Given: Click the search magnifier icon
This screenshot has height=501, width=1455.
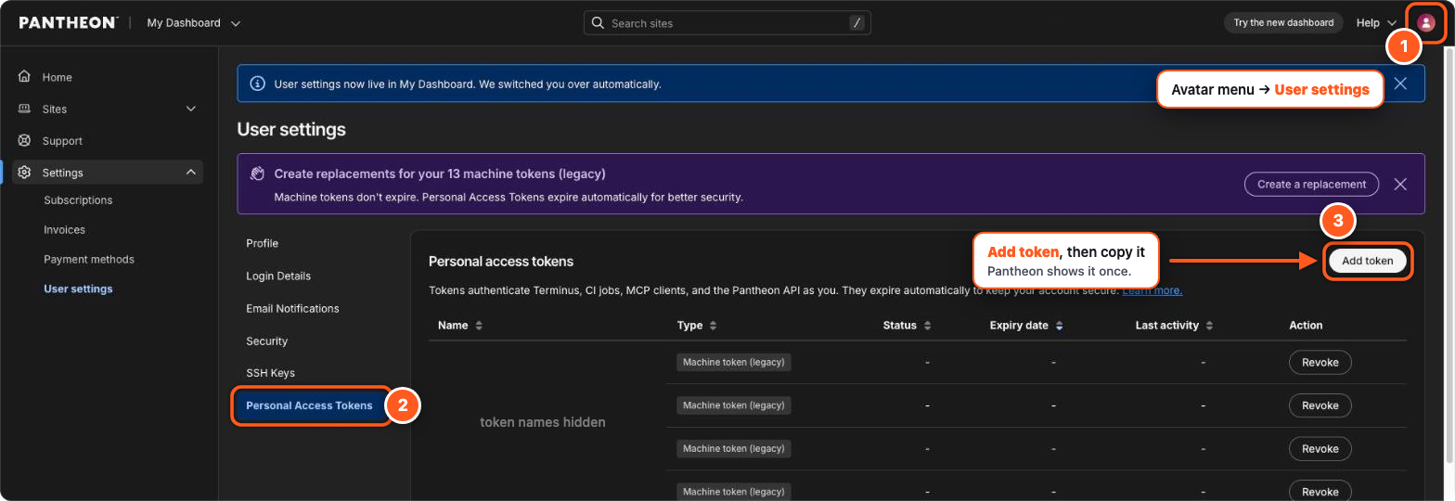Looking at the screenshot, I should (598, 23).
